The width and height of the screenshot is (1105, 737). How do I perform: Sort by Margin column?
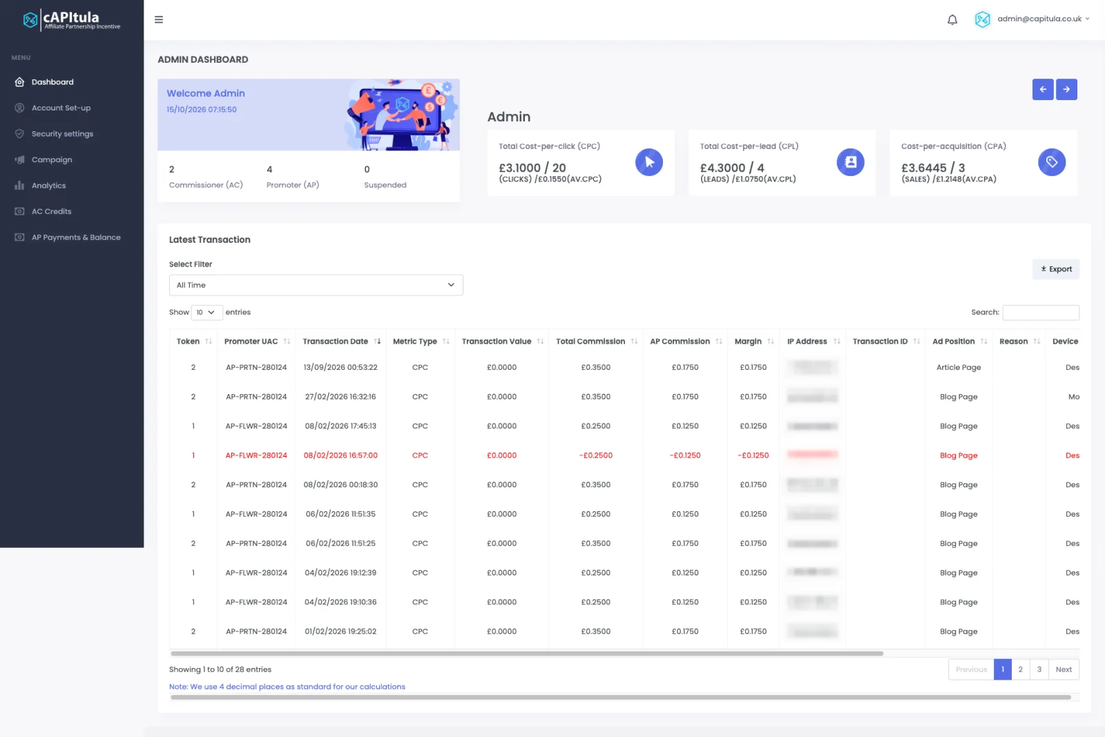point(753,342)
